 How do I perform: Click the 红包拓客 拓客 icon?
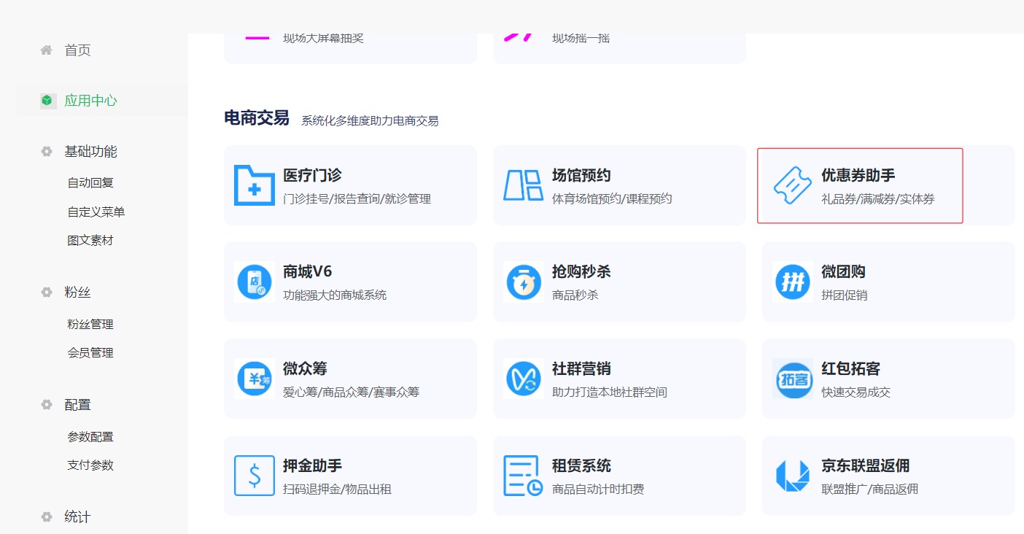pyautogui.click(x=793, y=379)
